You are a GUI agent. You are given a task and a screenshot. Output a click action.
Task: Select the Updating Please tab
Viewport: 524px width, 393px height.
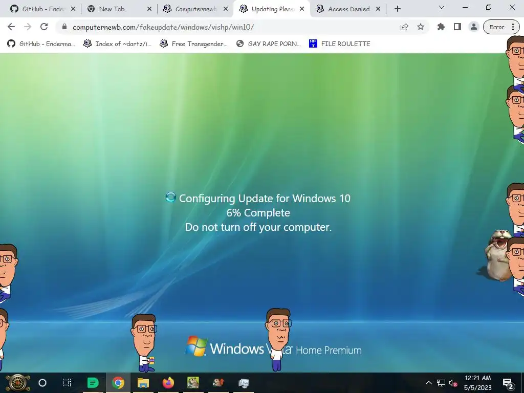272,9
